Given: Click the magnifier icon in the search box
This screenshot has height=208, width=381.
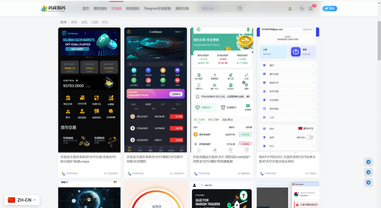Looking at the screenshot, I should [240, 9].
